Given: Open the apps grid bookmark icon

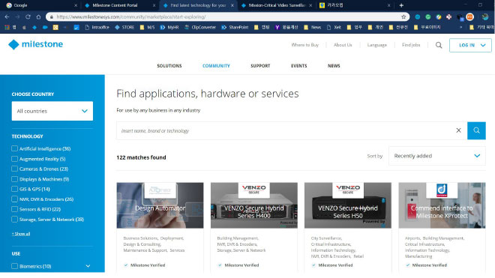Looking at the screenshot, I should click(7, 28).
